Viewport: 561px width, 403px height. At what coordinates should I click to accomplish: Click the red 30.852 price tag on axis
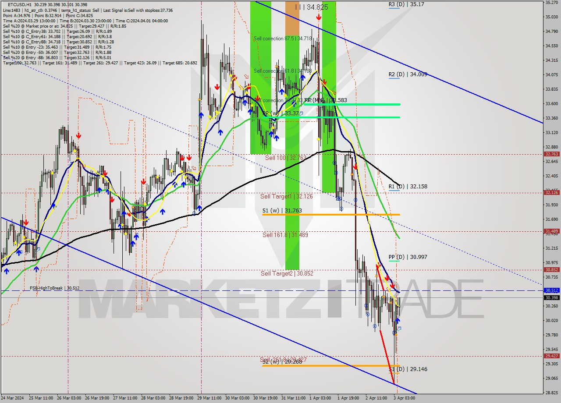tap(551, 269)
